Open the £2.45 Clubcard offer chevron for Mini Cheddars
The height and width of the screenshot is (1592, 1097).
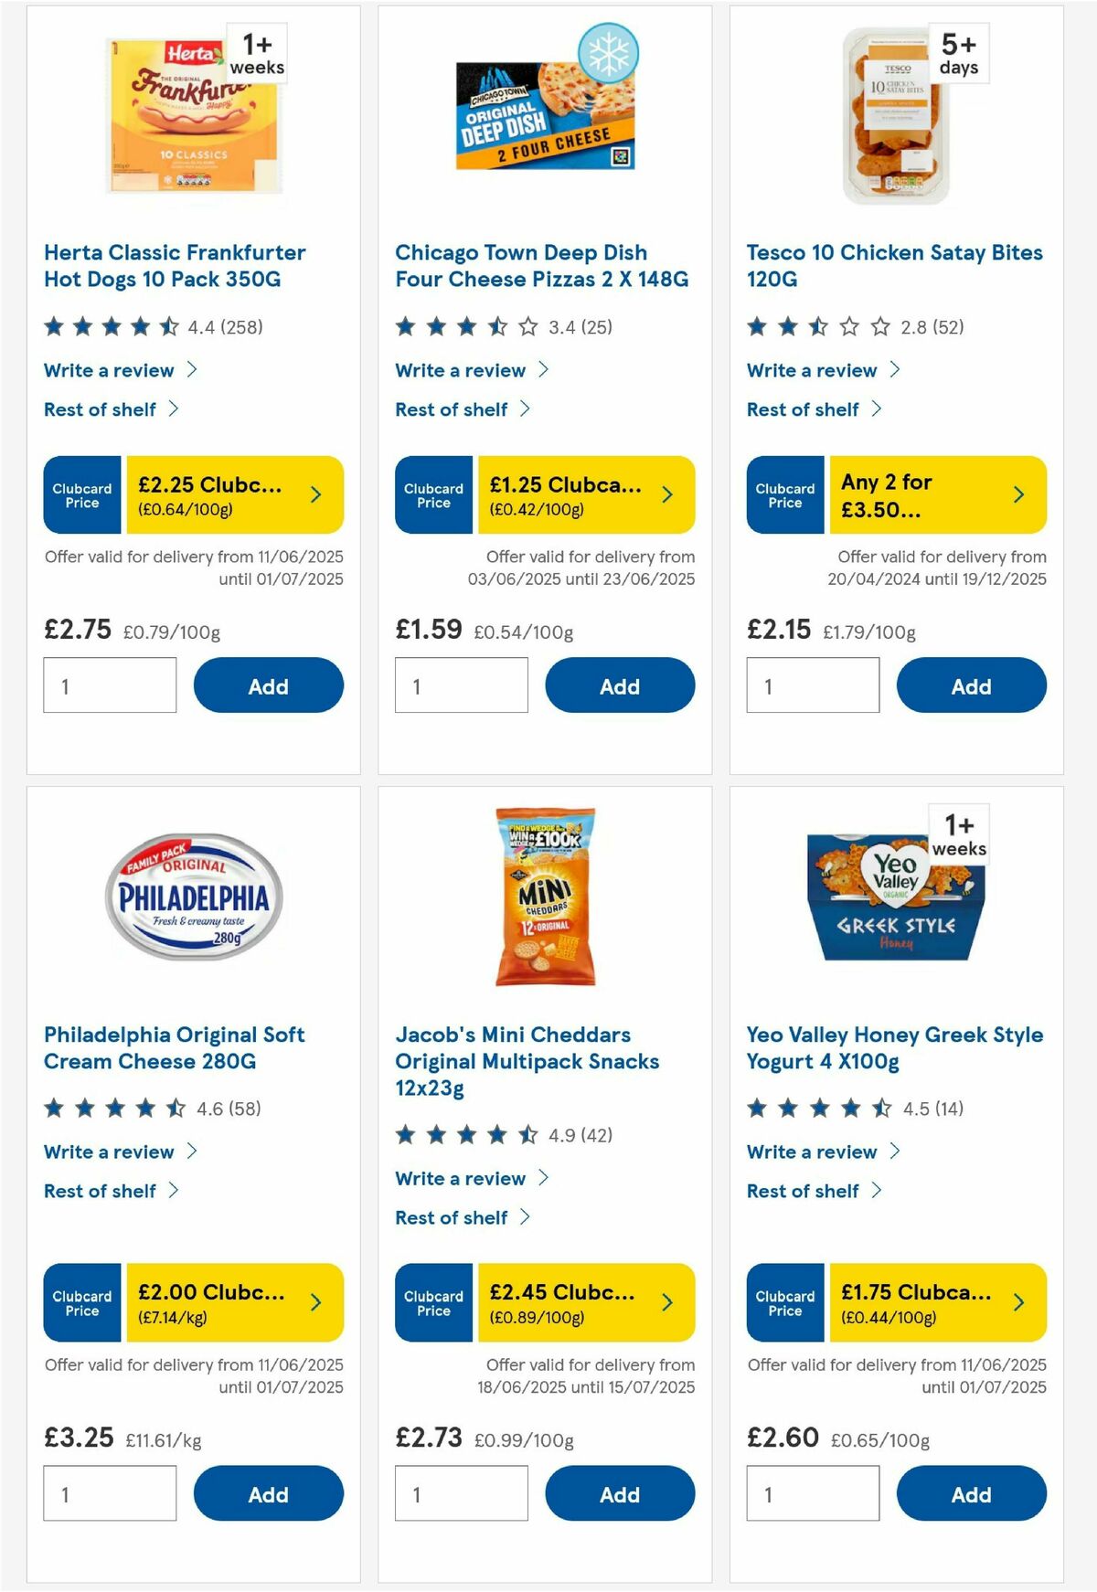tap(666, 1304)
